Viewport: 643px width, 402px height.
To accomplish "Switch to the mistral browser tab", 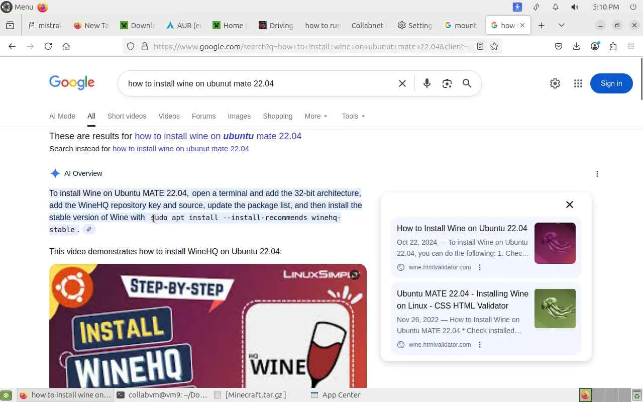I will click(46, 26).
